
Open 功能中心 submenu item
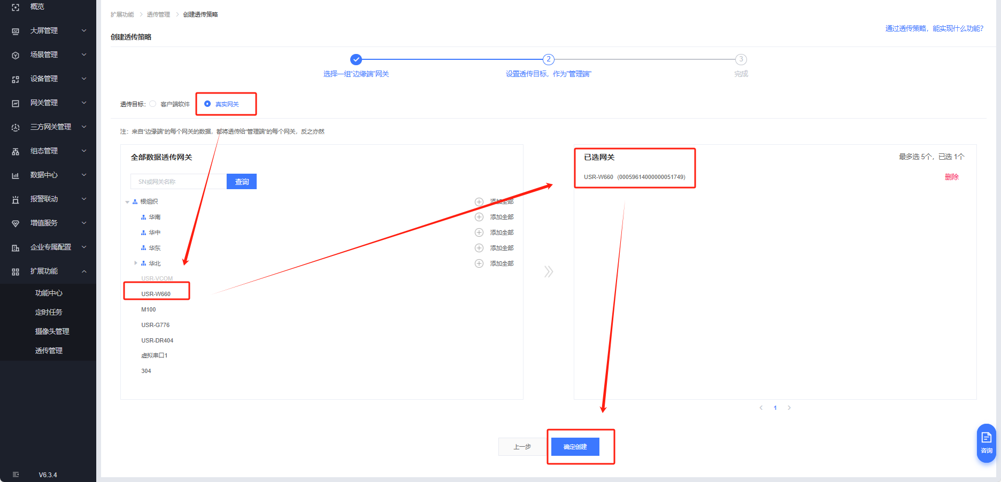point(48,293)
